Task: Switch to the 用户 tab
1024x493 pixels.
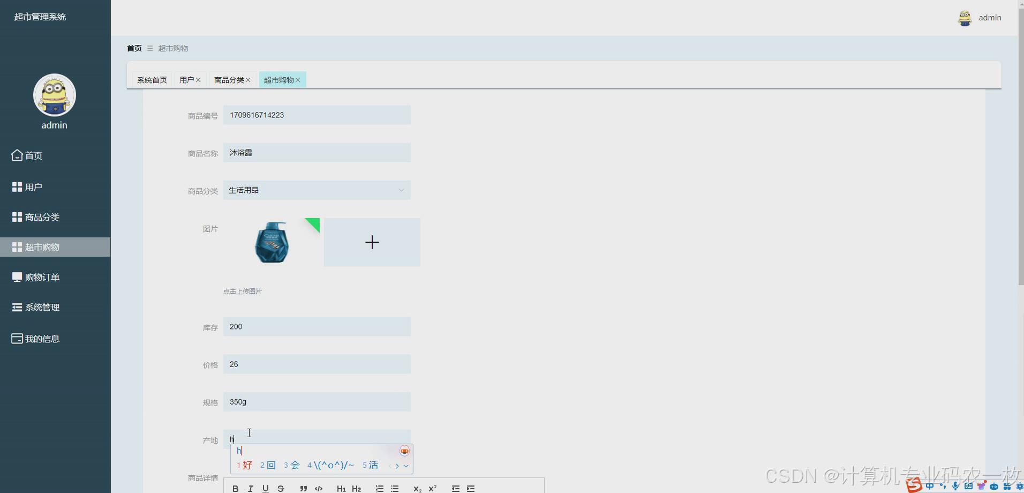Action: tap(186, 80)
